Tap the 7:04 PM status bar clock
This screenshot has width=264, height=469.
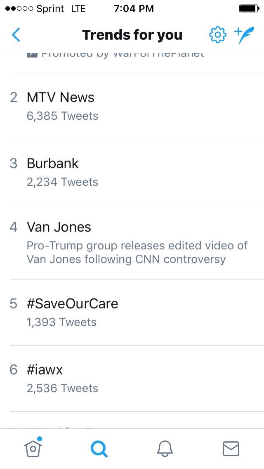point(134,9)
